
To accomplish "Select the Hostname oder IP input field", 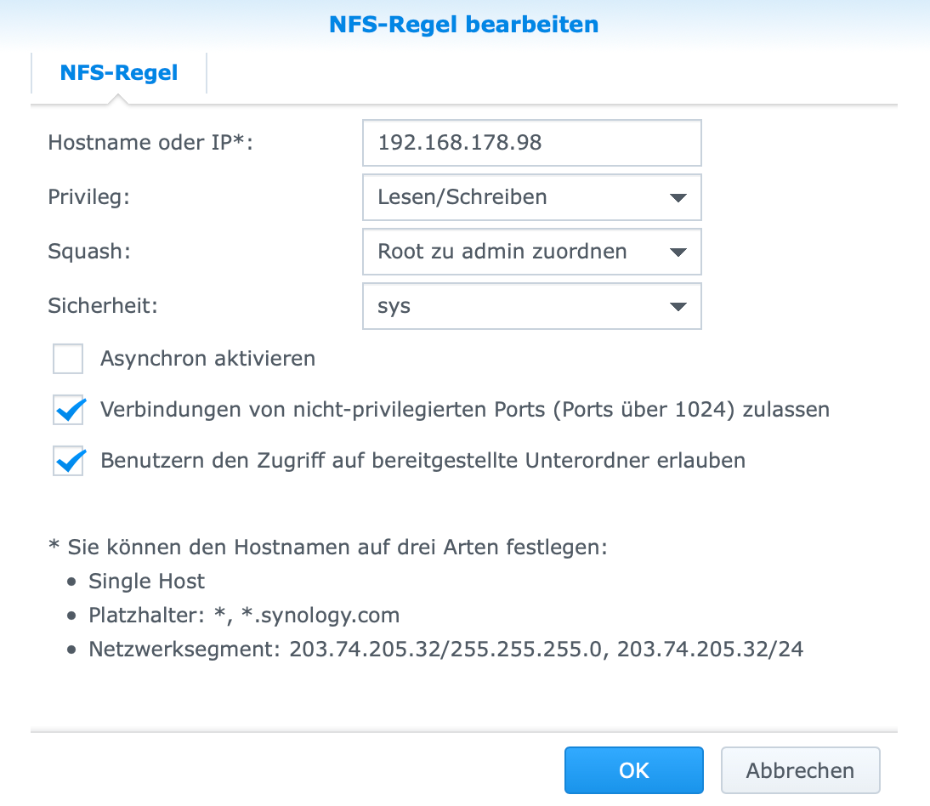I will (531, 143).
